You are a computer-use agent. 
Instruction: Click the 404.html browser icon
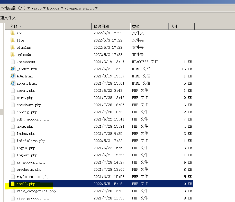point(13,76)
